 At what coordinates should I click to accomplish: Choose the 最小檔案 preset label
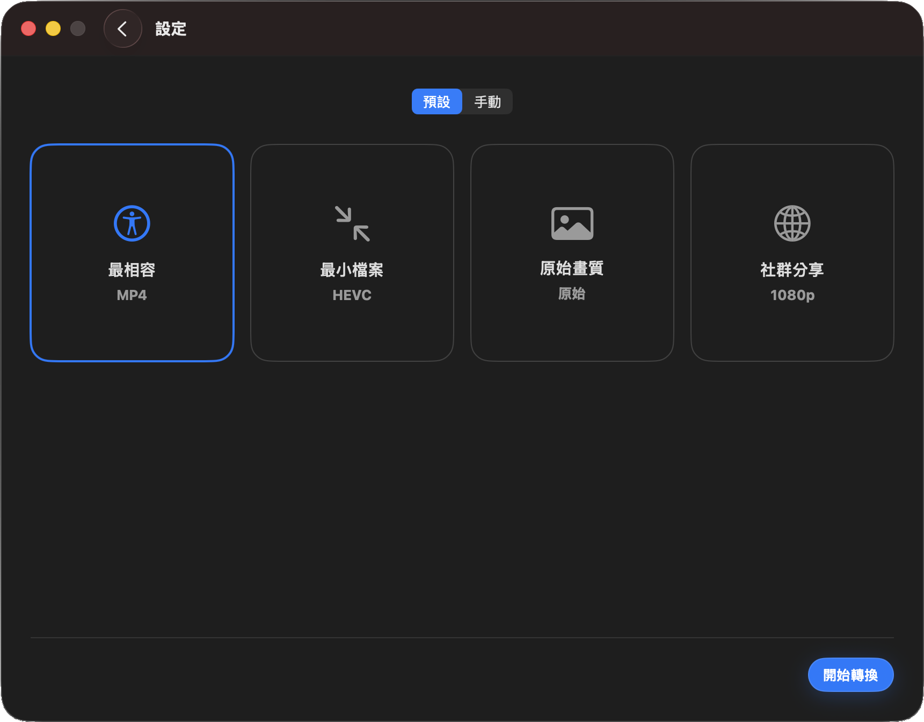click(x=352, y=269)
